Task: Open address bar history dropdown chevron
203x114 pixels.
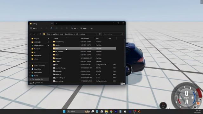Action: point(96,34)
